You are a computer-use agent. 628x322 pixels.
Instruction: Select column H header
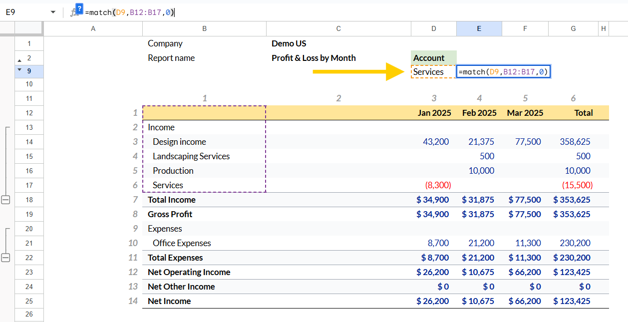tap(604, 29)
